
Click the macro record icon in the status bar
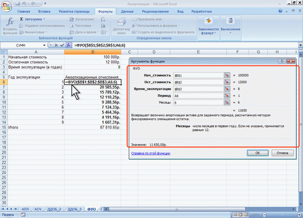pos(23,215)
